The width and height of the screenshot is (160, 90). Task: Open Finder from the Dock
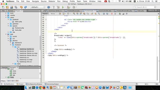pos(26,88)
